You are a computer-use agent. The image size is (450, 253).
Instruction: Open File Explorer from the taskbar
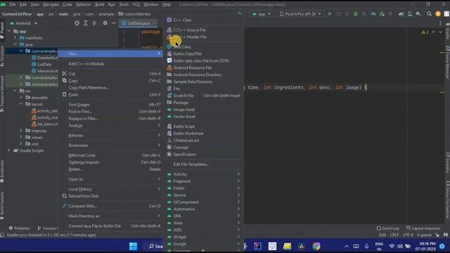point(287,246)
